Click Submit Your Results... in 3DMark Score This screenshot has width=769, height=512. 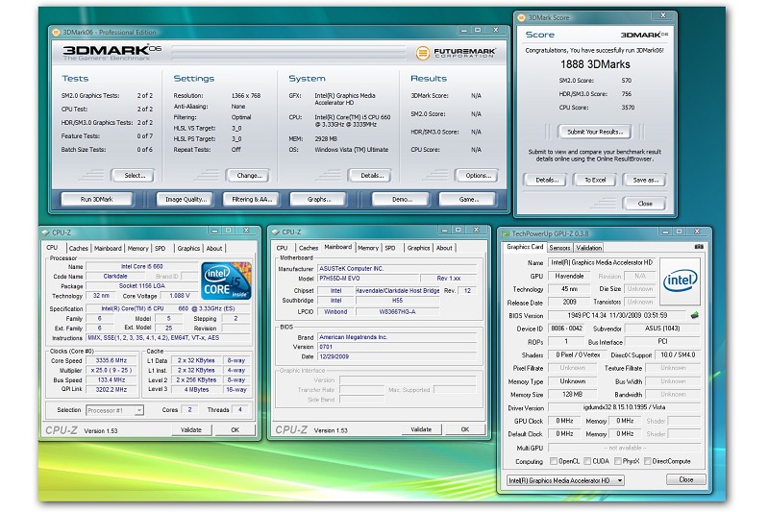pyautogui.click(x=594, y=132)
